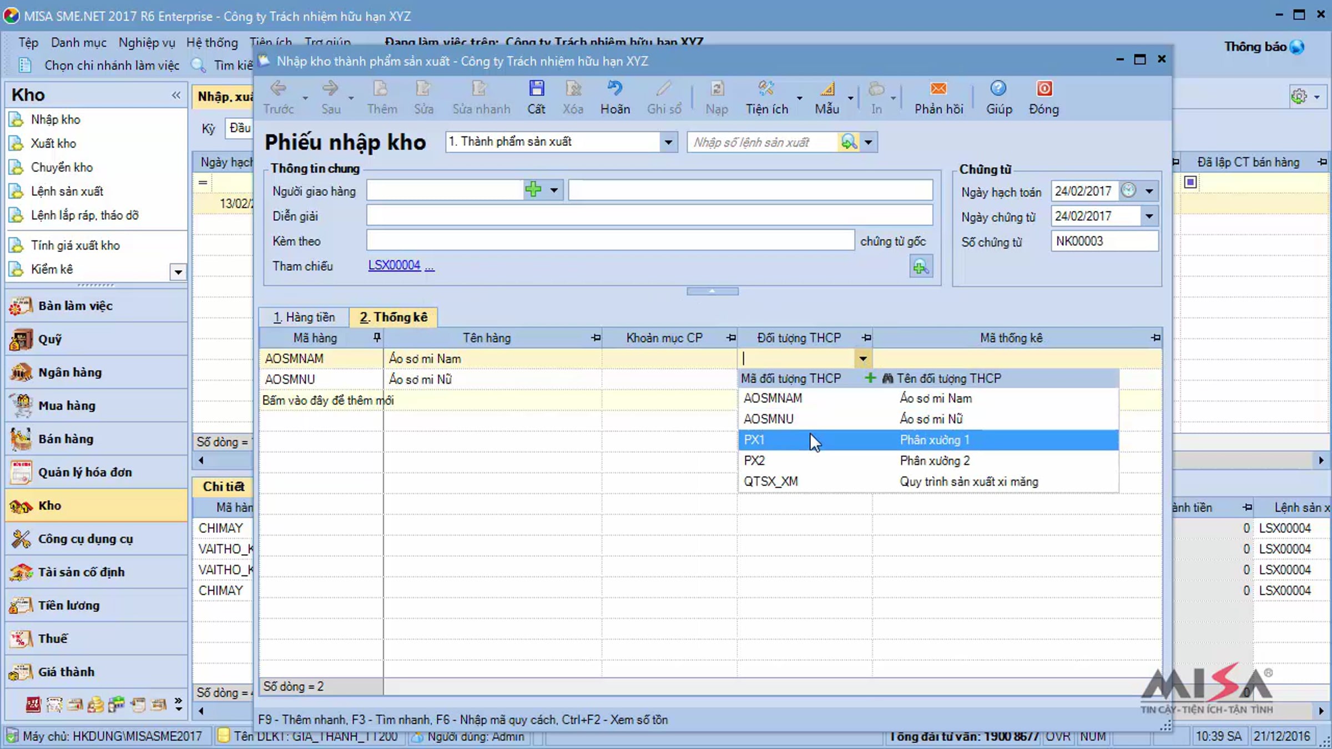Expand the Kho sidebar task list arrow
This screenshot has height=749, width=1332.
coord(178,271)
